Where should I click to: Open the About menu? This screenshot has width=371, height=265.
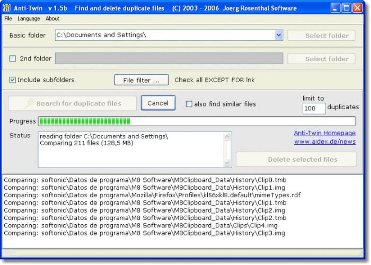[x=52, y=19]
